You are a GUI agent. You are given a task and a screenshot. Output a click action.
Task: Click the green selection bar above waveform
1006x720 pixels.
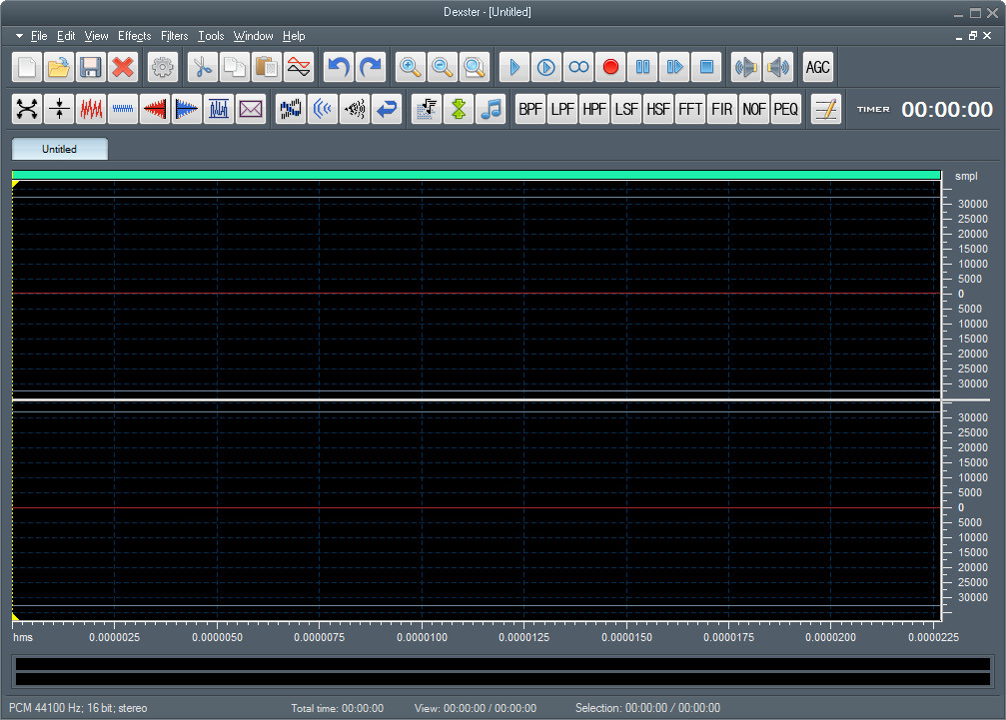477,175
